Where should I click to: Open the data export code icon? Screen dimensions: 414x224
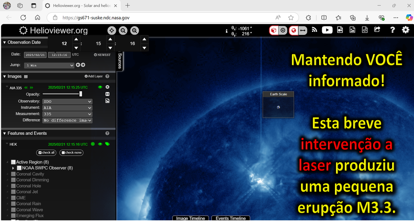(365, 30)
